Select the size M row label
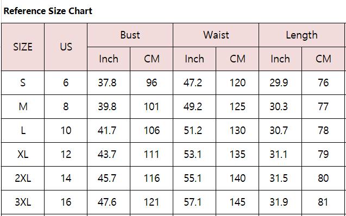346x216 pixels. point(23,107)
